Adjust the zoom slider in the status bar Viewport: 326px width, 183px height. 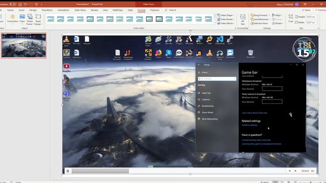pos(311,182)
